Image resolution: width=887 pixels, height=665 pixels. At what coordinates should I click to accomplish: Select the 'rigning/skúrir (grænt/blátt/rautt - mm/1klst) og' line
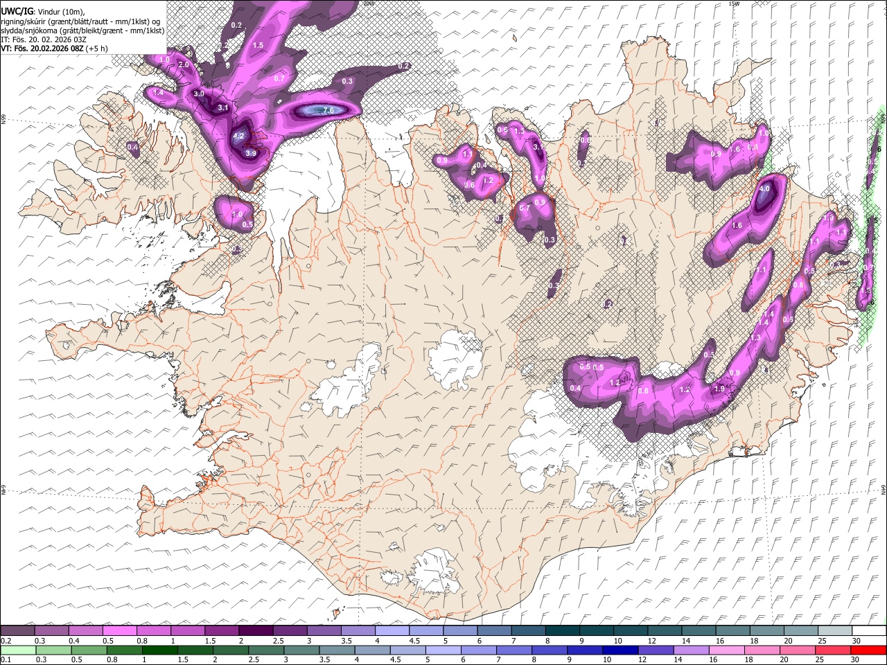80,21
